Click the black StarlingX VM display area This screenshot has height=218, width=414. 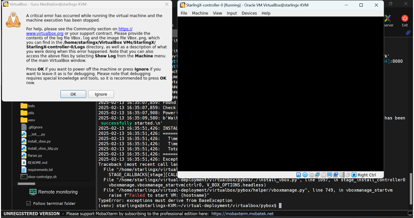tap(281, 94)
